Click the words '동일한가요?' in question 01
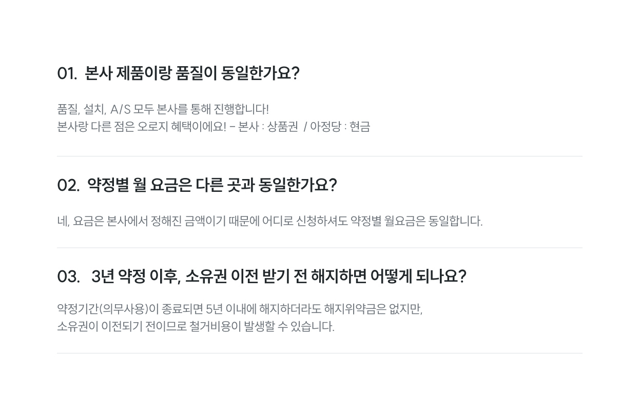The height and width of the screenshot is (415, 639). [260, 73]
